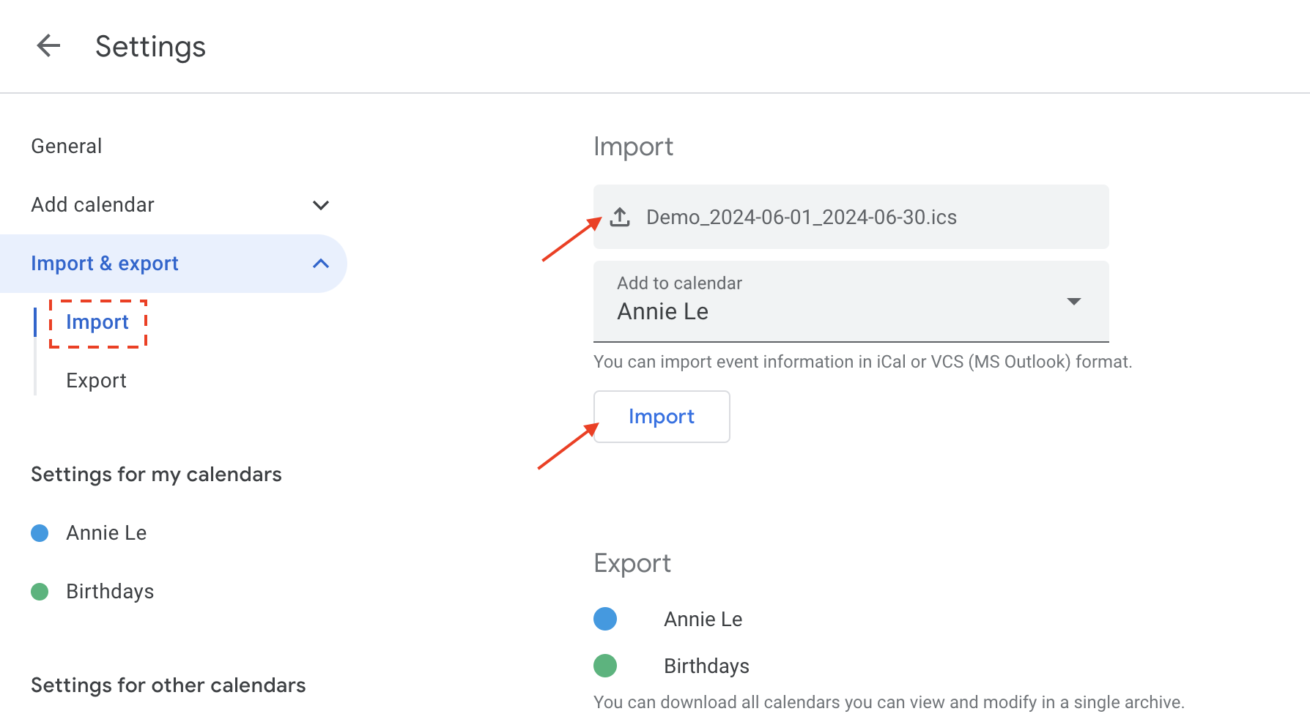The width and height of the screenshot is (1310, 725).
Task: Click Annie Le label in the Export list
Action: 703,620
